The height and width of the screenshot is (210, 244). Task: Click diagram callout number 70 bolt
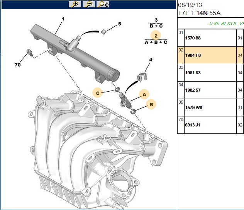tap(18, 65)
